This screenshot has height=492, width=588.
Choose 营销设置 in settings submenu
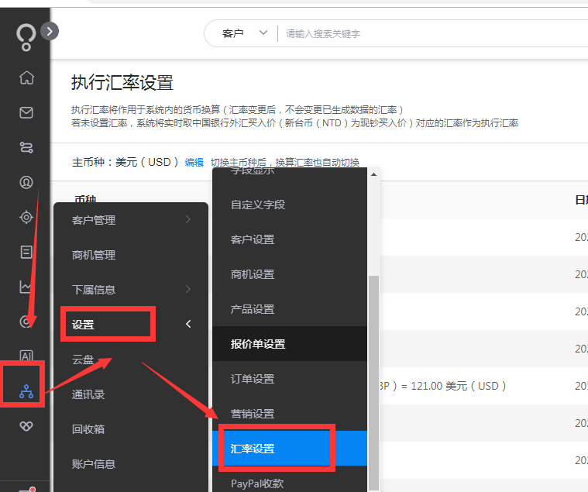pos(290,414)
